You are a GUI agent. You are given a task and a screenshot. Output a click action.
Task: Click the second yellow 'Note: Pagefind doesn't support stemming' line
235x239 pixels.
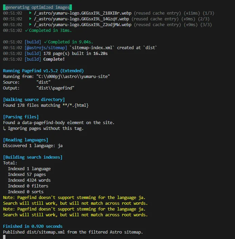(74, 209)
